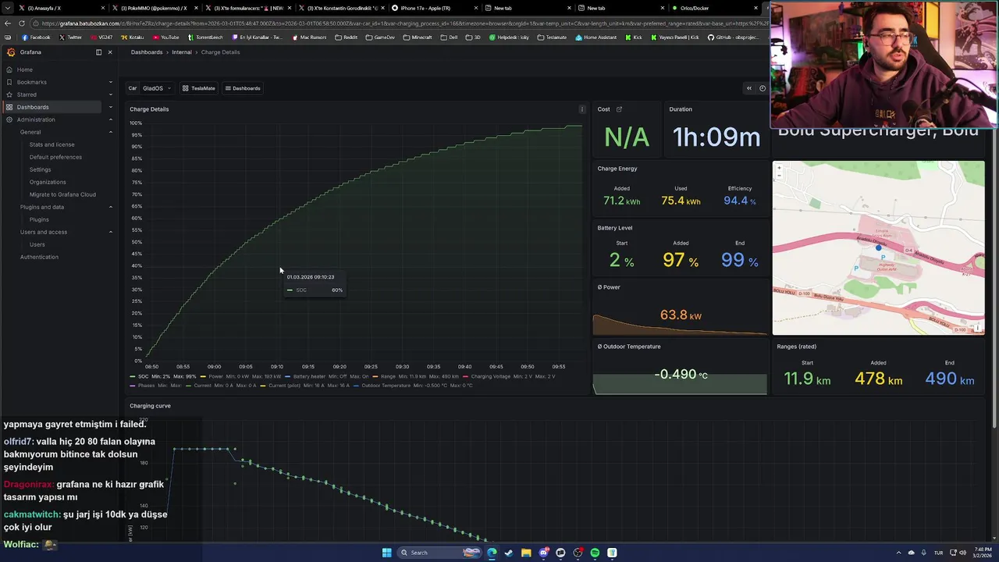
Task: Click the charger location marker on map
Action: [x=879, y=247]
